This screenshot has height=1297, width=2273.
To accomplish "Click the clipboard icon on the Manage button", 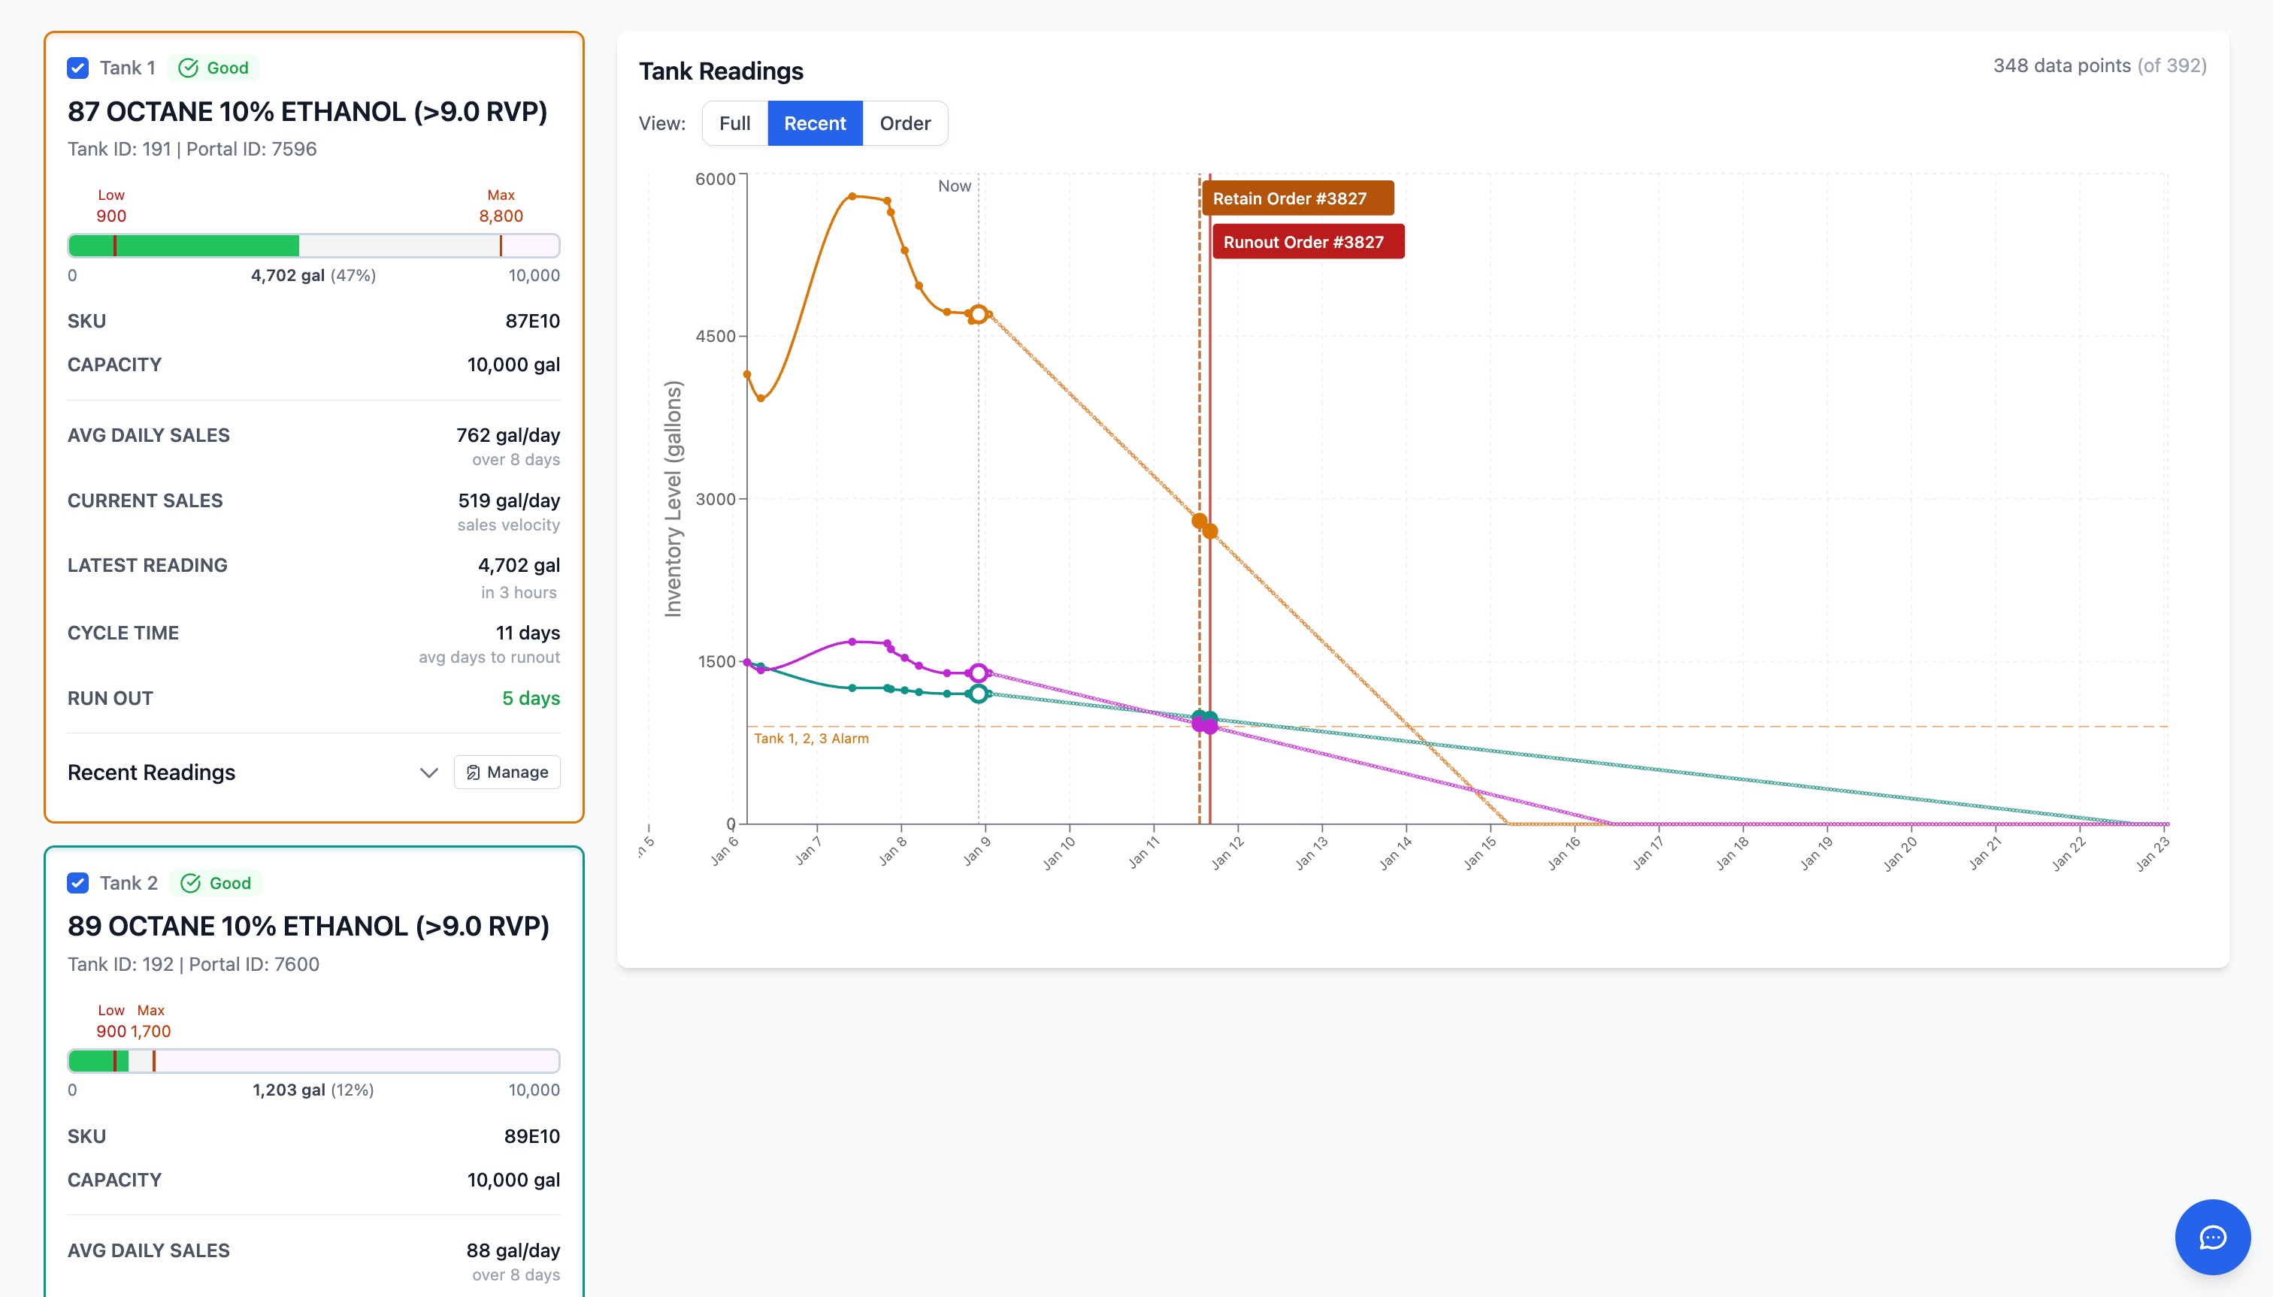I will [x=473, y=772].
